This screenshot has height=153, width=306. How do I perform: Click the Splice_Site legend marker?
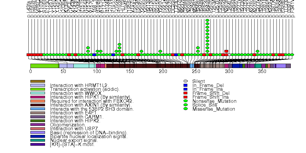[185, 105]
